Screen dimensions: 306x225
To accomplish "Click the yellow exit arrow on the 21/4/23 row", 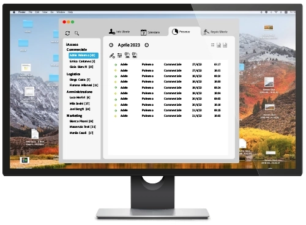I will point(116,116).
